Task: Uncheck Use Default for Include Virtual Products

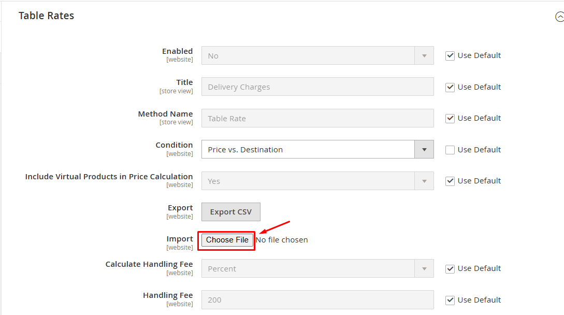Action: pos(450,180)
